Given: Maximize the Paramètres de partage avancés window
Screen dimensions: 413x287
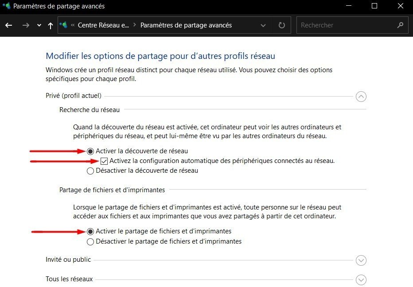Looking at the screenshot, I should coord(374,5).
